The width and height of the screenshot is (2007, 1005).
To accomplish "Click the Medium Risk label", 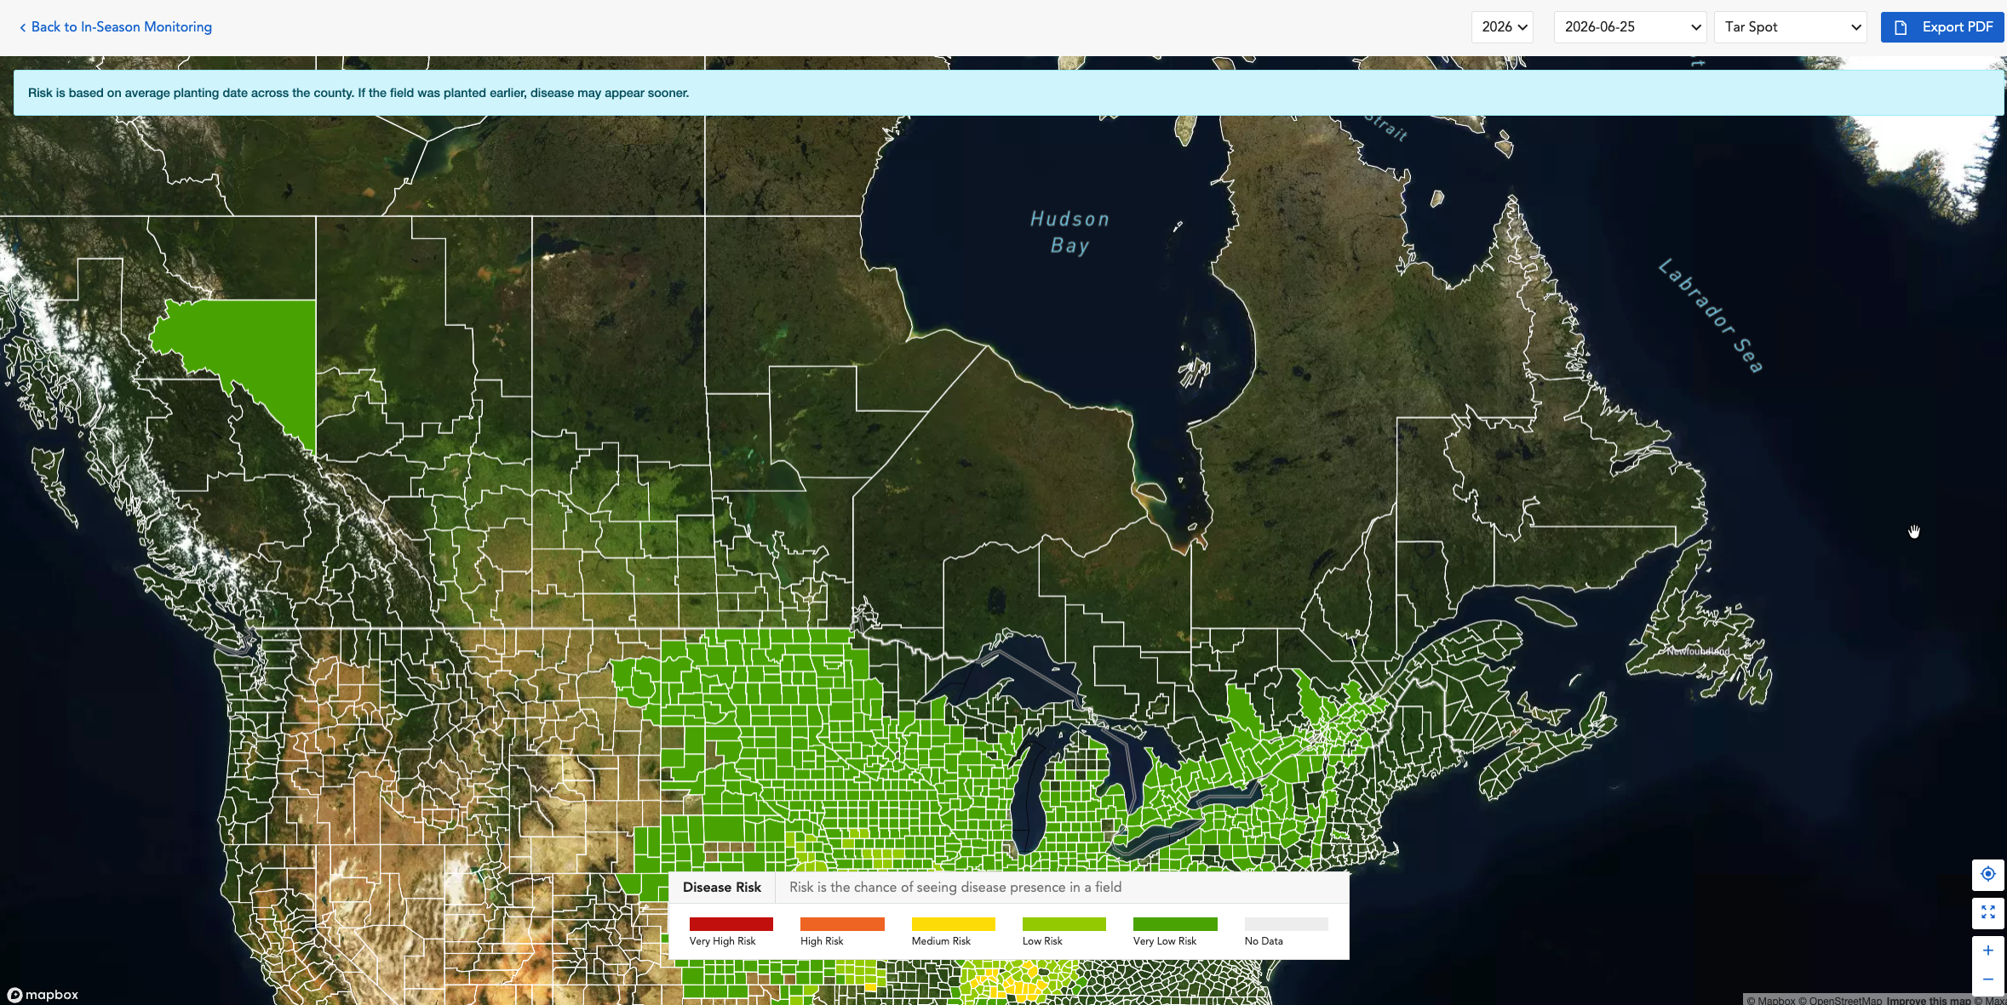I will pos(941,941).
